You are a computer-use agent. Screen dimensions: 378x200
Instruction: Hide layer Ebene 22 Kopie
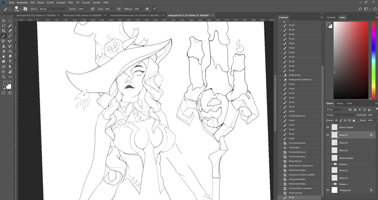coord(328,127)
